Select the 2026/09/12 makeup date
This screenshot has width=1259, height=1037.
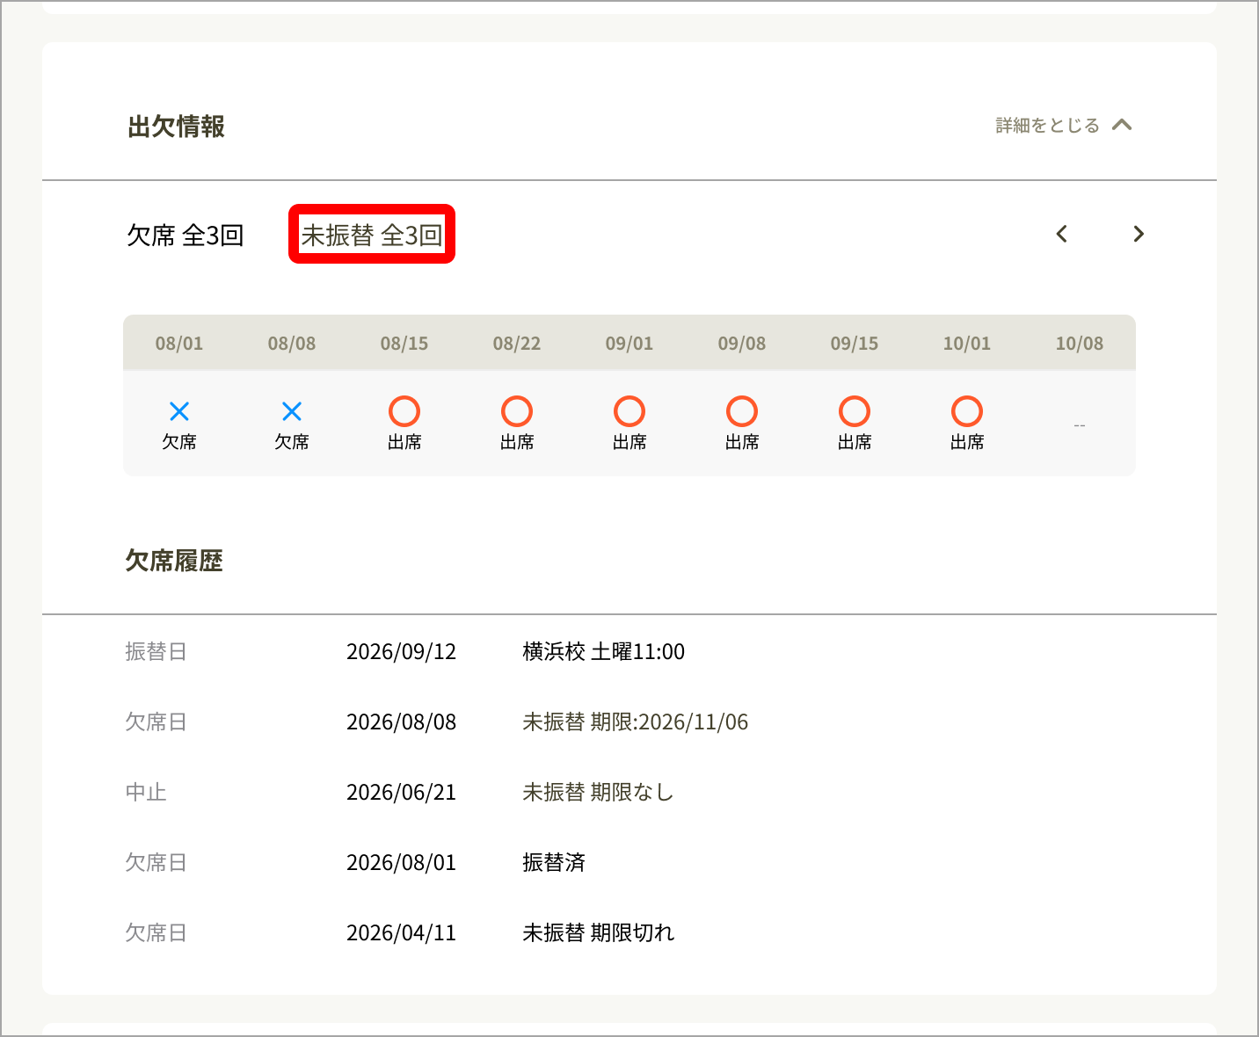pos(401,651)
